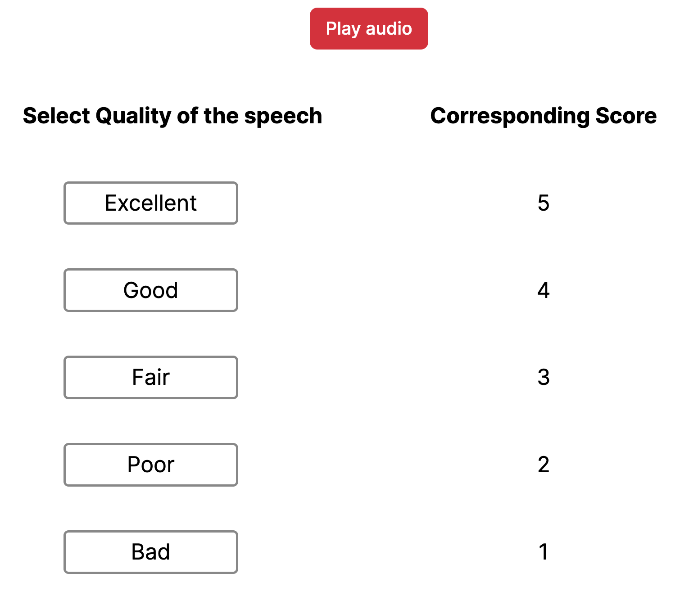The image size is (680, 605).
Task: Choose the rating button worth score 1
Action: pos(150,552)
